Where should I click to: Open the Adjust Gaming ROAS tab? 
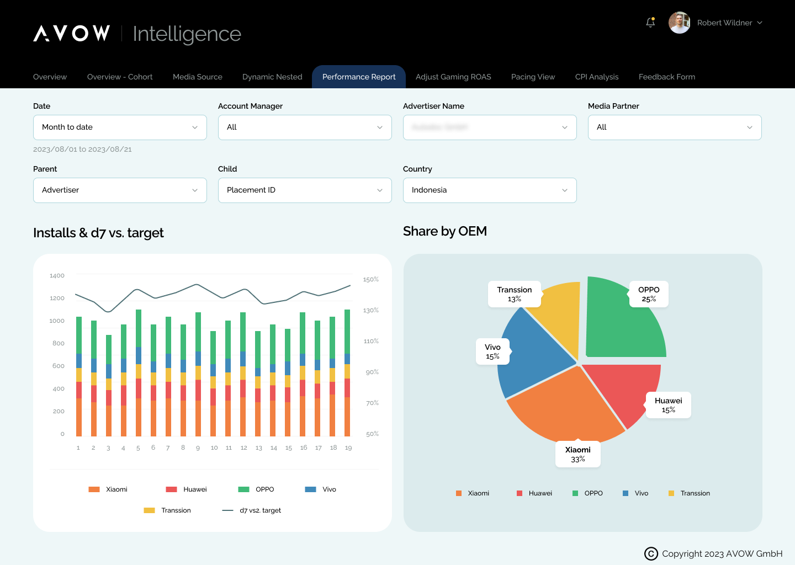coord(453,77)
